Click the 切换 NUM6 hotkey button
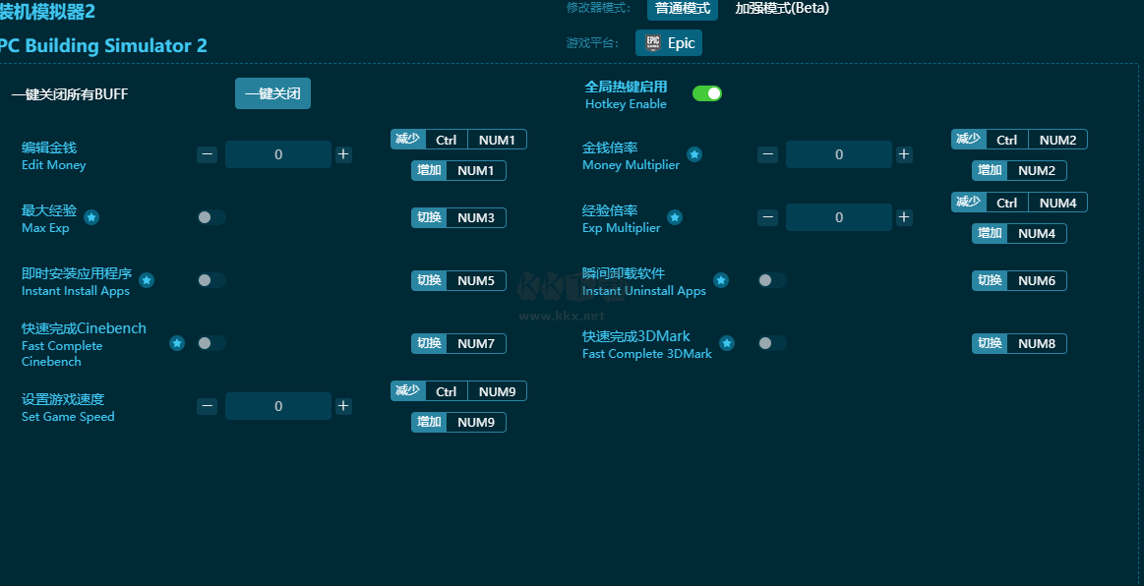 [x=1019, y=280]
